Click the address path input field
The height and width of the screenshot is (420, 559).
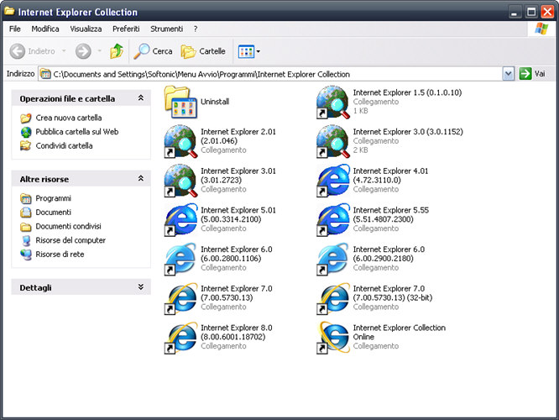[x=271, y=74]
